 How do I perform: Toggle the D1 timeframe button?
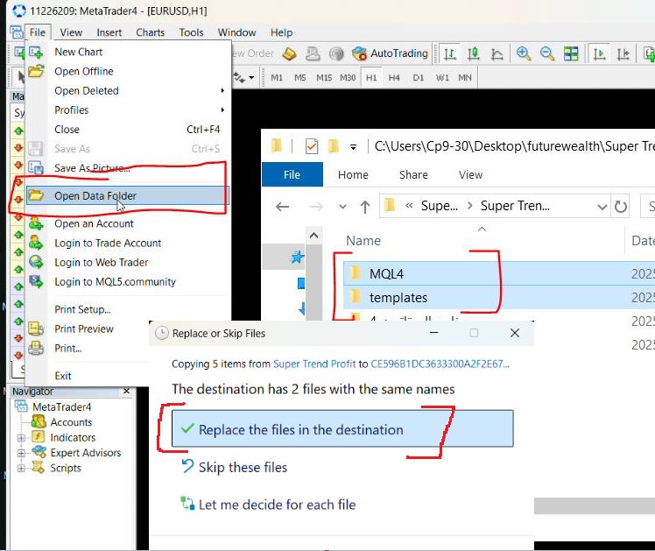(x=418, y=77)
